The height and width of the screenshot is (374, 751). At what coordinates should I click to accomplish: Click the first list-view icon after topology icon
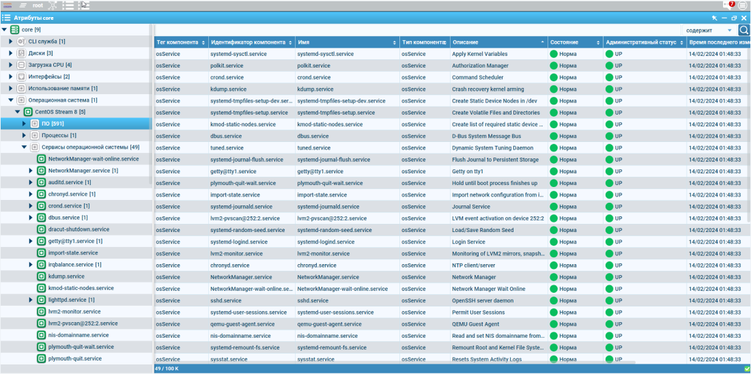click(68, 5)
